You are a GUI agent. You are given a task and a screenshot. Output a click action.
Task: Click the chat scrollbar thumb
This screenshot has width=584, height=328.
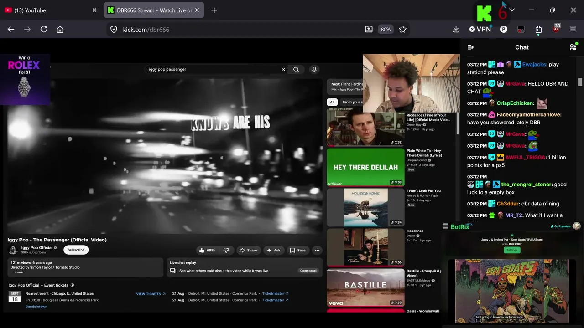pyautogui.click(x=580, y=82)
